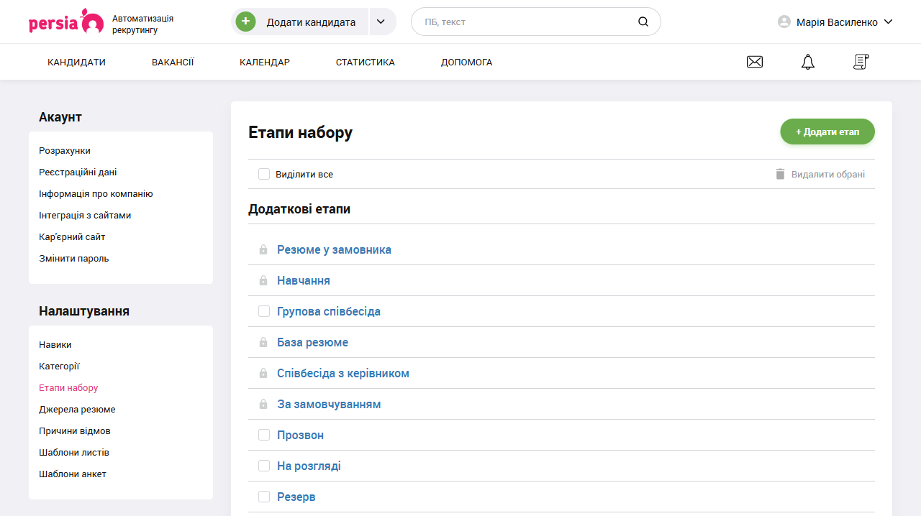Click lock icon beside Резюме у замовника
The image size is (921, 516).
pyautogui.click(x=263, y=250)
